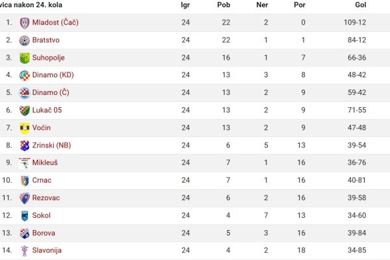
Task: Open the Suhopolje green crest
Action: [x=25, y=58]
